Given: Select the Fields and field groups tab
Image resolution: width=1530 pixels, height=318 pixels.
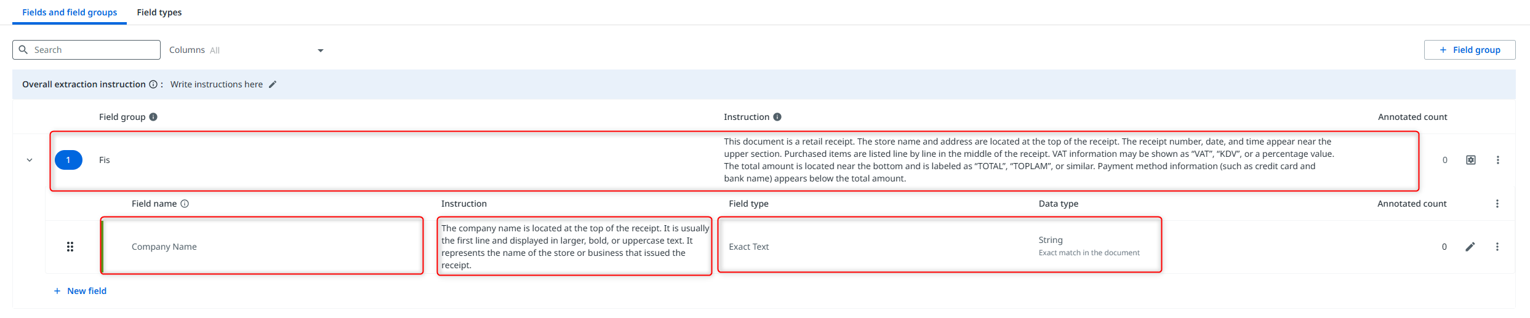Looking at the screenshot, I should 70,12.
